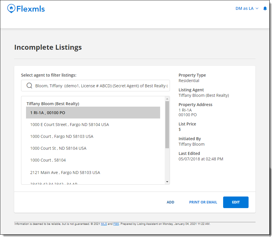This screenshot has height=239, width=274.
Task: Click the Incomplete Listings heading
Action: click(48, 47)
